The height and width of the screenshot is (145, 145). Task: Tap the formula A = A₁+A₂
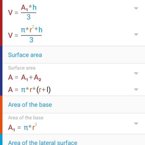coord(25,78)
